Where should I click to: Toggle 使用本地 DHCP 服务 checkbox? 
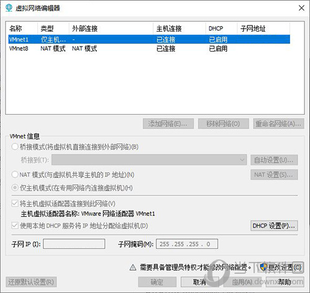[15, 225]
